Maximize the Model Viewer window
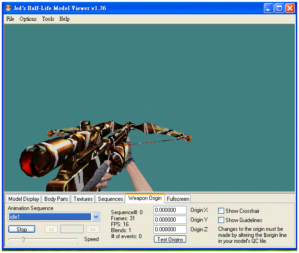Image resolution: width=299 pixels, height=253 pixels. (x=279, y=8)
